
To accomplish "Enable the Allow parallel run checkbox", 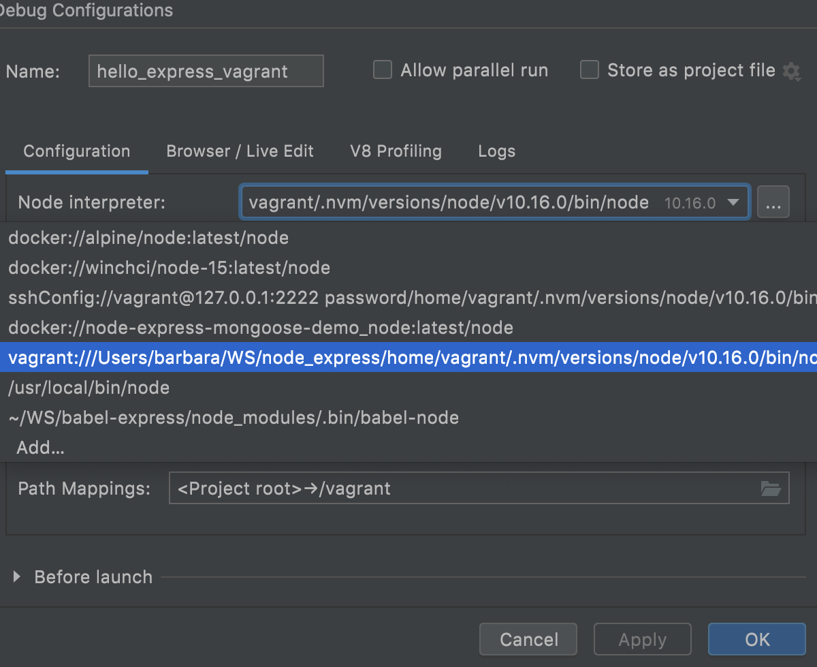I will pyautogui.click(x=382, y=69).
